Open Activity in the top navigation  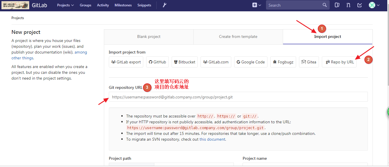[103, 5]
